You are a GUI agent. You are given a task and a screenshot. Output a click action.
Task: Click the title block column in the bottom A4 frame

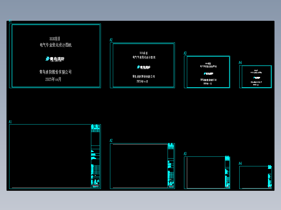coord(270,176)
